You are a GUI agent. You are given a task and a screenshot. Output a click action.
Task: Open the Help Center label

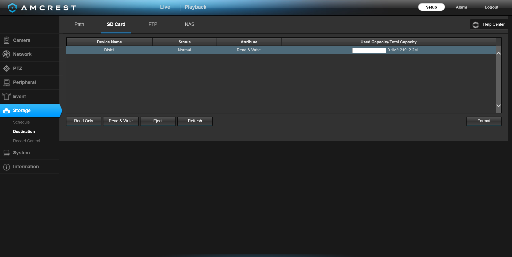(x=494, y=24)
